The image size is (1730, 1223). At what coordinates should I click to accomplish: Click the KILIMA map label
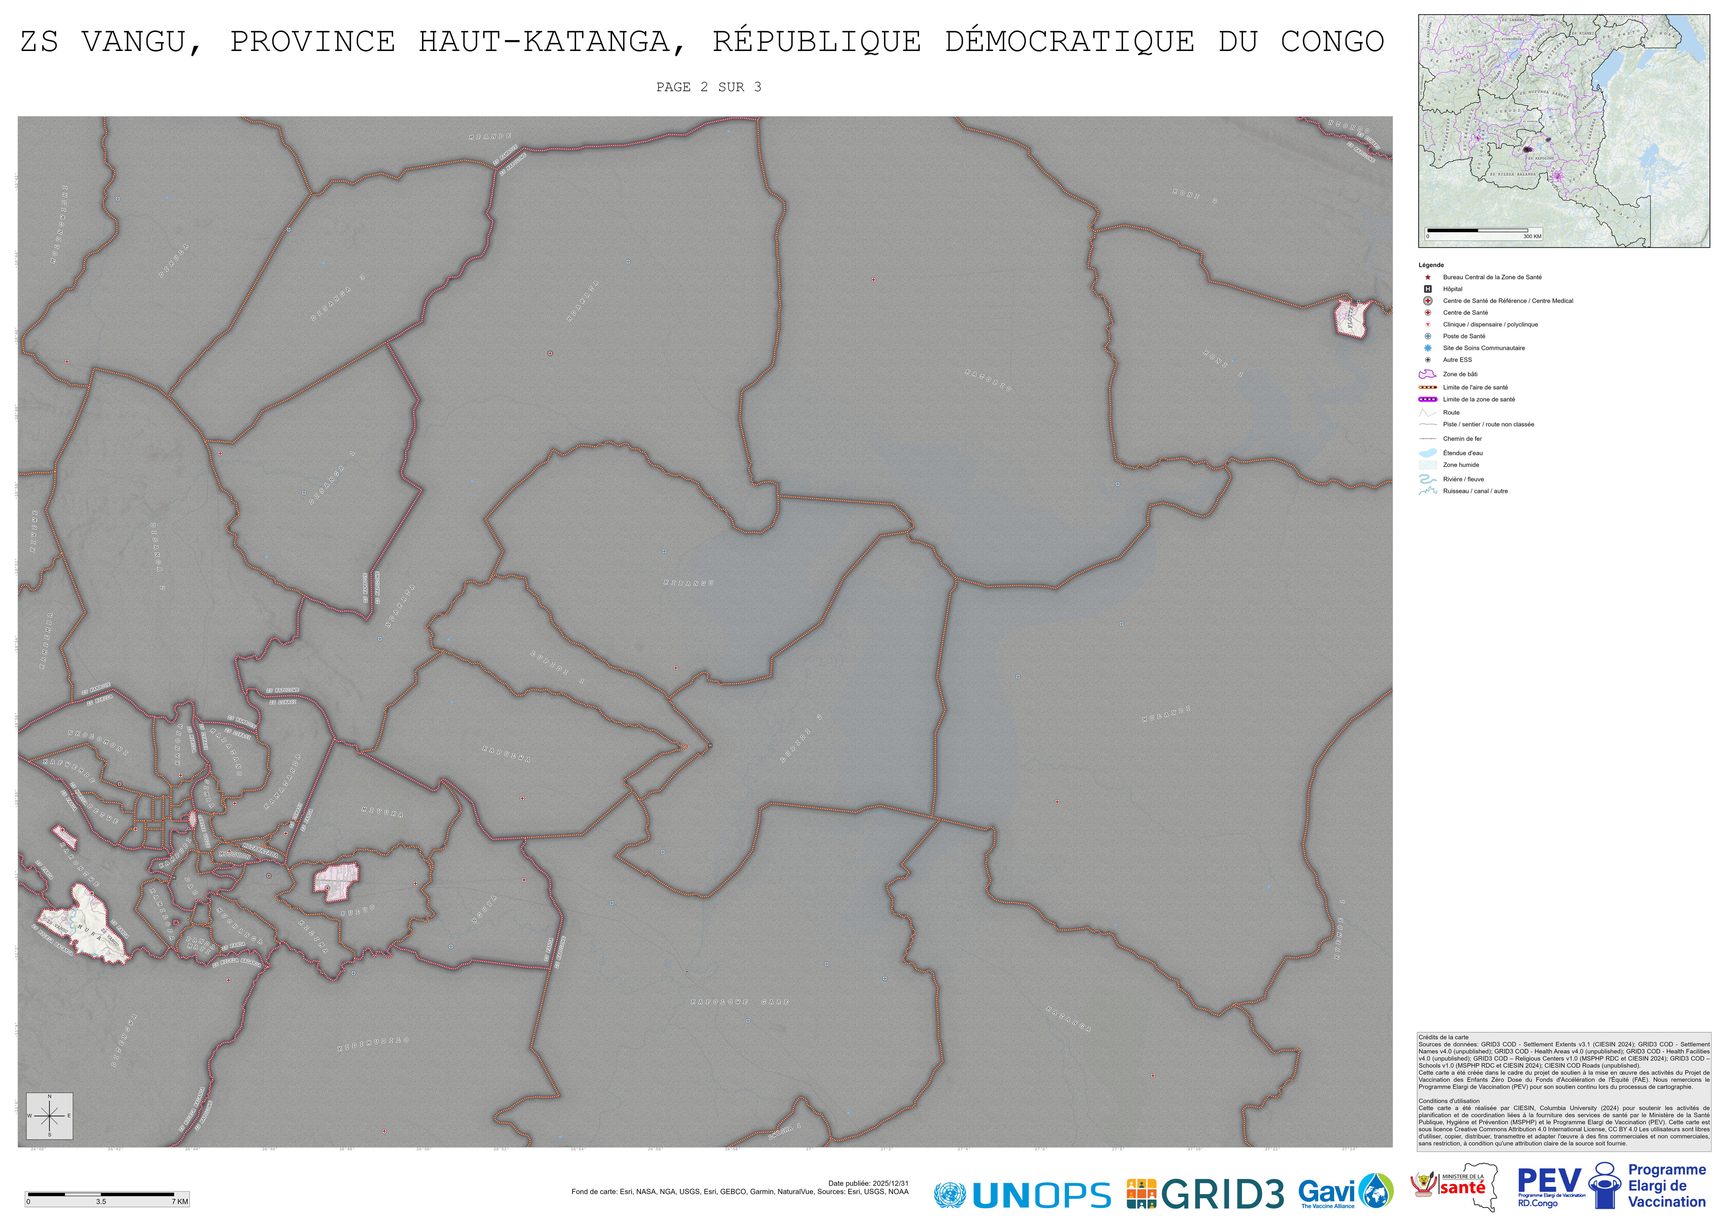[314, 936]
